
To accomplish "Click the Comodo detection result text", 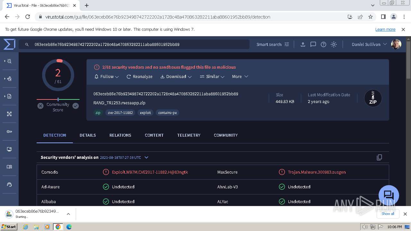I will point(150,172).
